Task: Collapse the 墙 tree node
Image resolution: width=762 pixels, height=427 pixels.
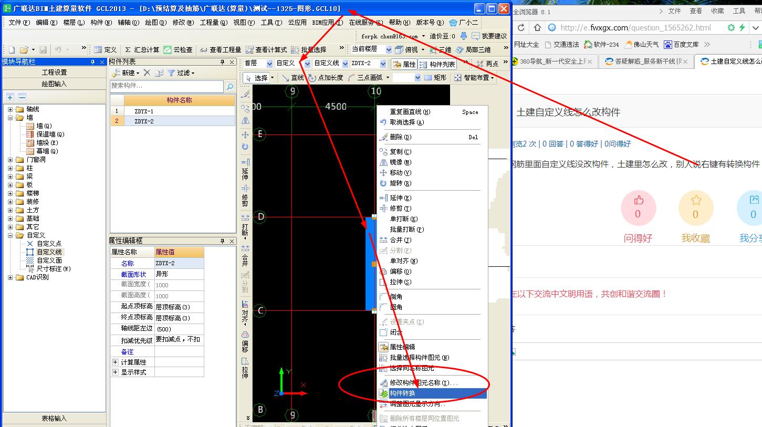Action: tap(11, 118)
